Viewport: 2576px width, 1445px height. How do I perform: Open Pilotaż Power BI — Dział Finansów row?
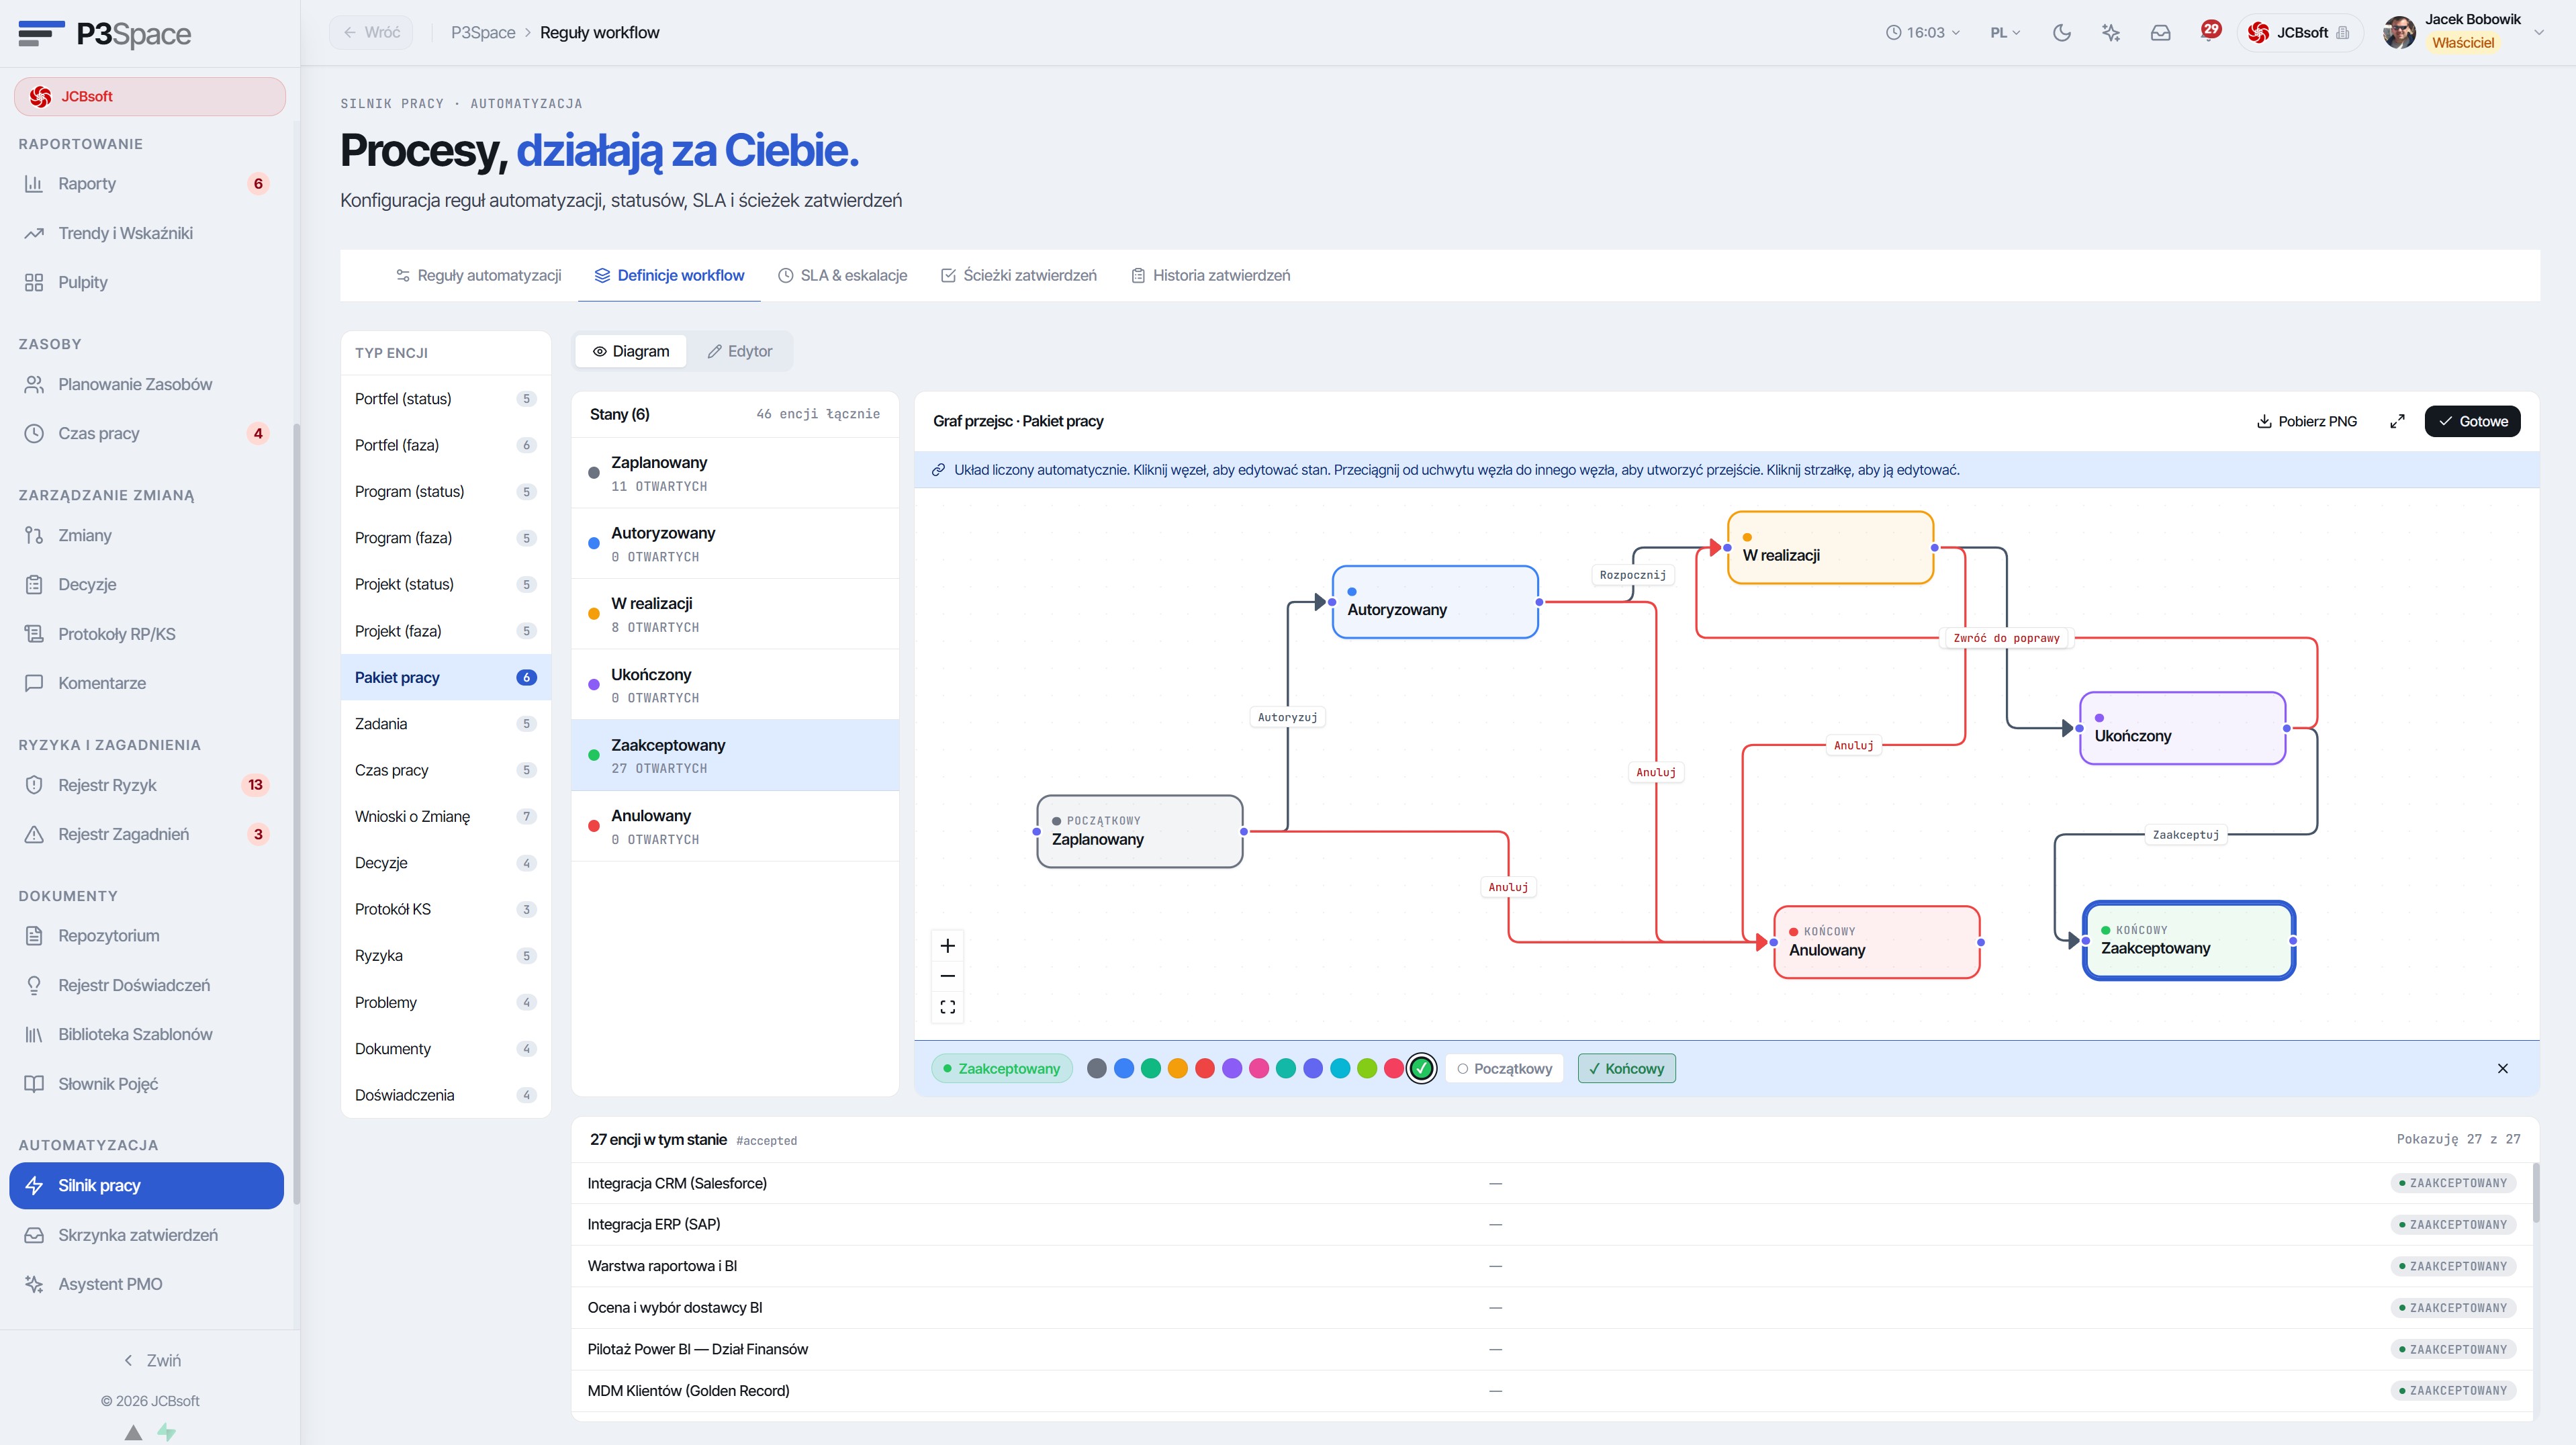(x=1551, y=1350)
